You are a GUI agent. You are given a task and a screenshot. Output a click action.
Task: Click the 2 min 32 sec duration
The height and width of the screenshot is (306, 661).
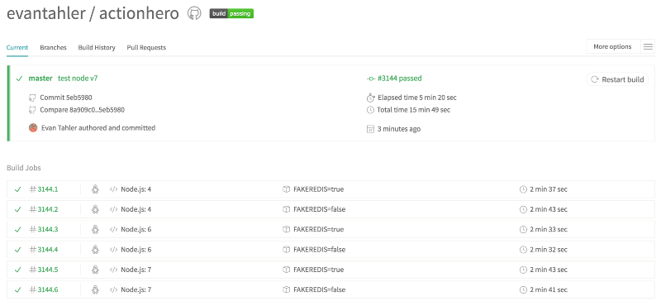549,250
